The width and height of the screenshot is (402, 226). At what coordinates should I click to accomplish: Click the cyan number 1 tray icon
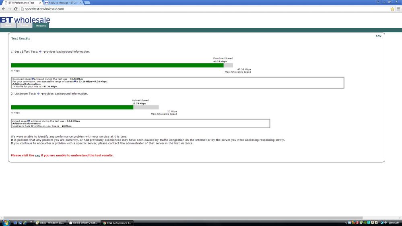369,223
